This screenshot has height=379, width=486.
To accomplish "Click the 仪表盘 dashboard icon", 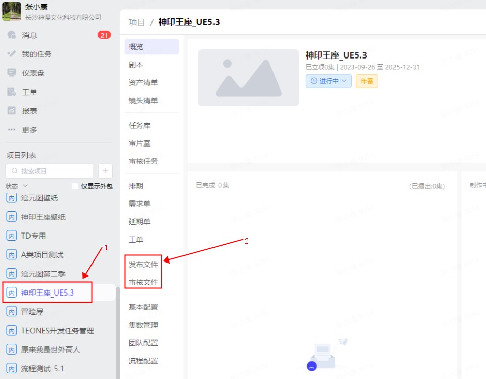I will [12, 73].
